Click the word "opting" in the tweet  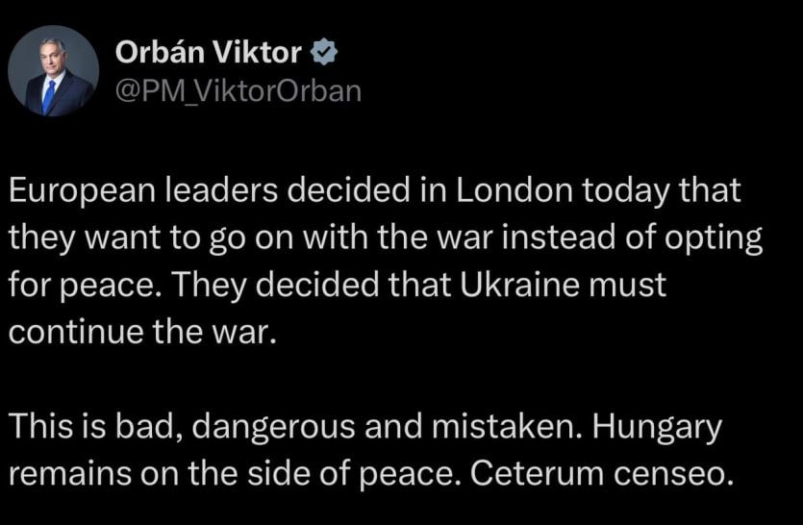point(714,240)
